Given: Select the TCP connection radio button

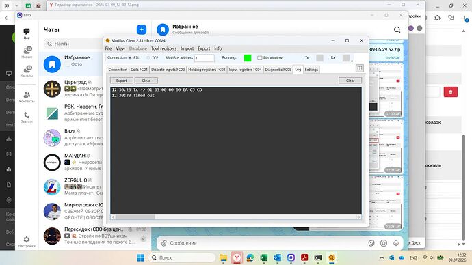Looking at the screenshot, I should tap(148, 57).
